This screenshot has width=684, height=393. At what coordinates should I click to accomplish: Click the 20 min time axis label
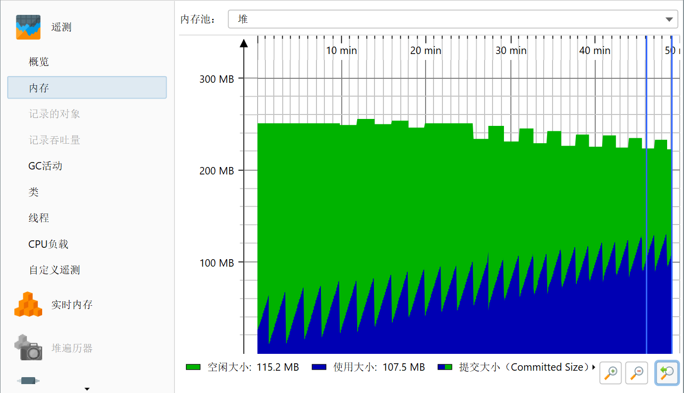(x=426, y=50)
